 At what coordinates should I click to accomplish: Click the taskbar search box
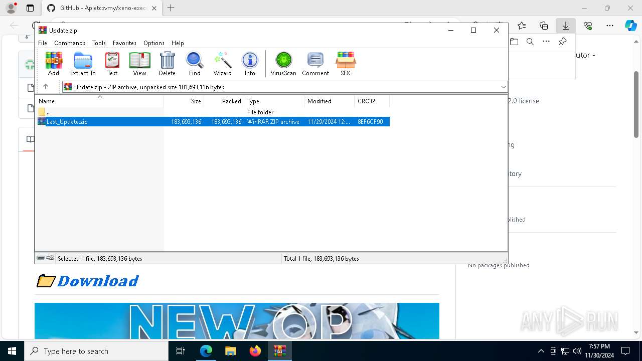coord(96,351)
